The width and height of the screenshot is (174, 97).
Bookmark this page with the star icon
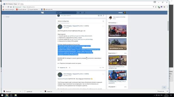pyautogui.click(x=156, y=7)
